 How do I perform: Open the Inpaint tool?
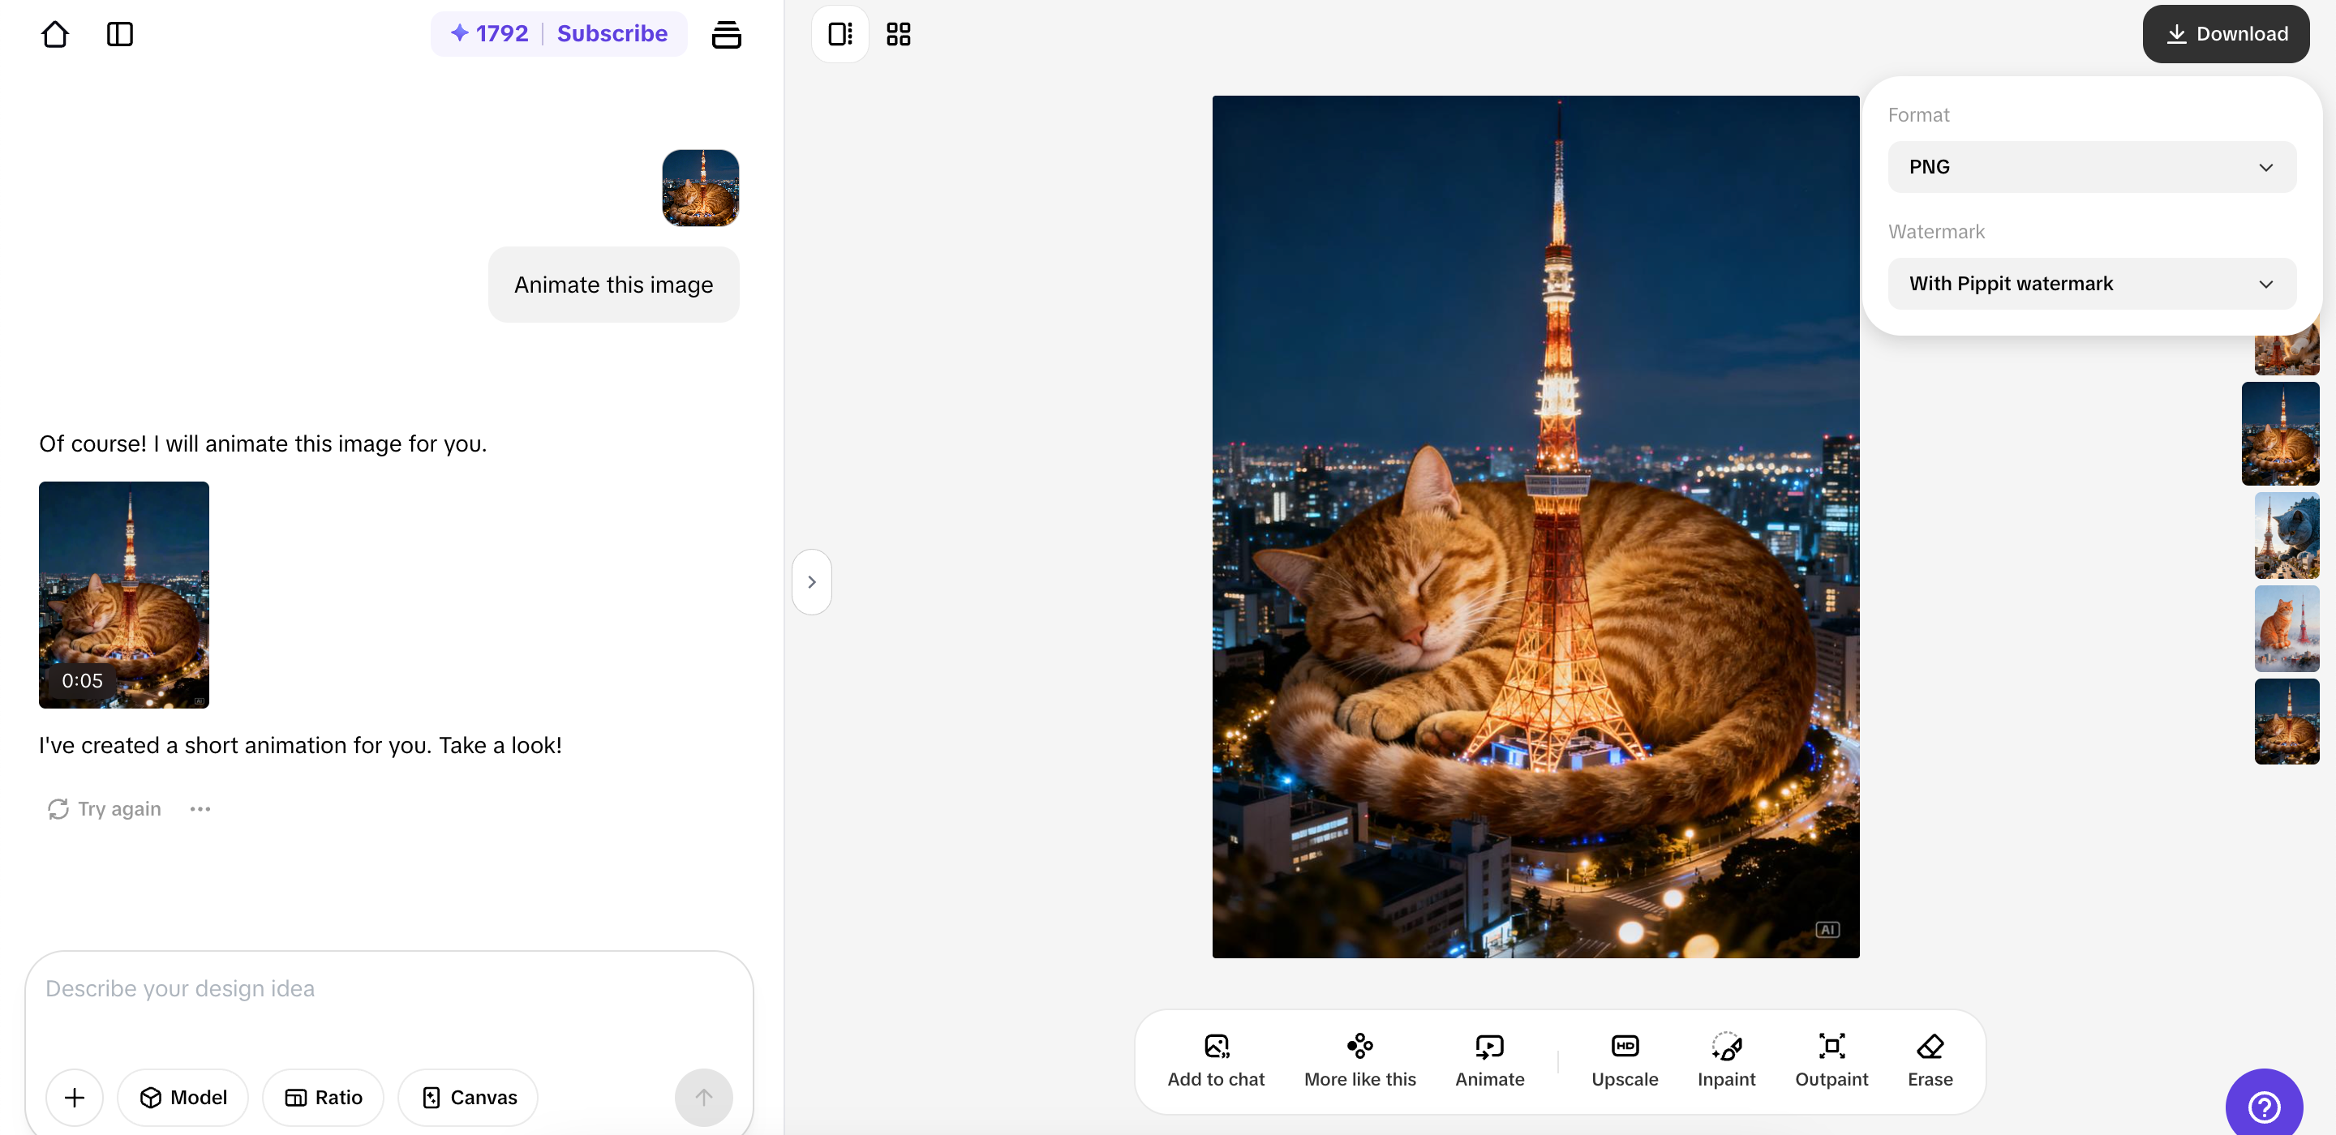pyautogui.click(x=1726, y=1059)
